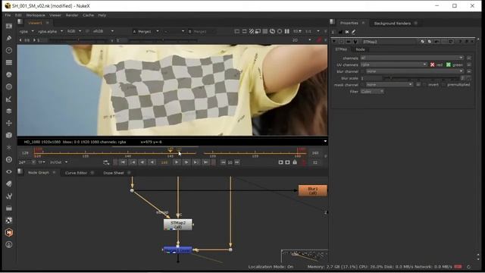
Task: Open the Transform nodes arrows icon
Action: (x=9, y=123)
